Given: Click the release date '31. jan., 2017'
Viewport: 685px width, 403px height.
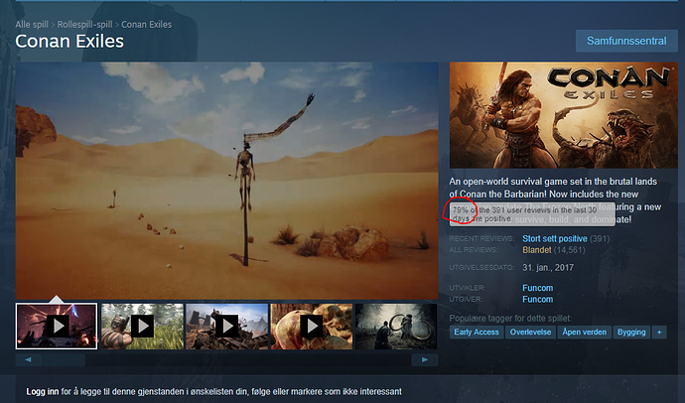Looking at the screenshot, I should pyautogui.click(x=548, y=268).
